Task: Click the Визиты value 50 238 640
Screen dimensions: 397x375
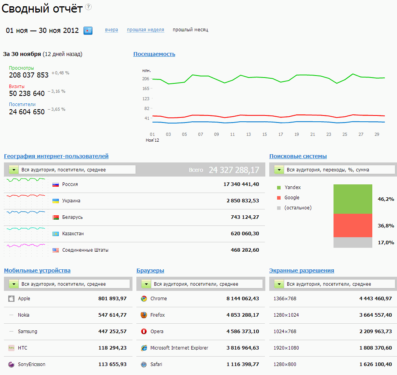Action: 27,94
